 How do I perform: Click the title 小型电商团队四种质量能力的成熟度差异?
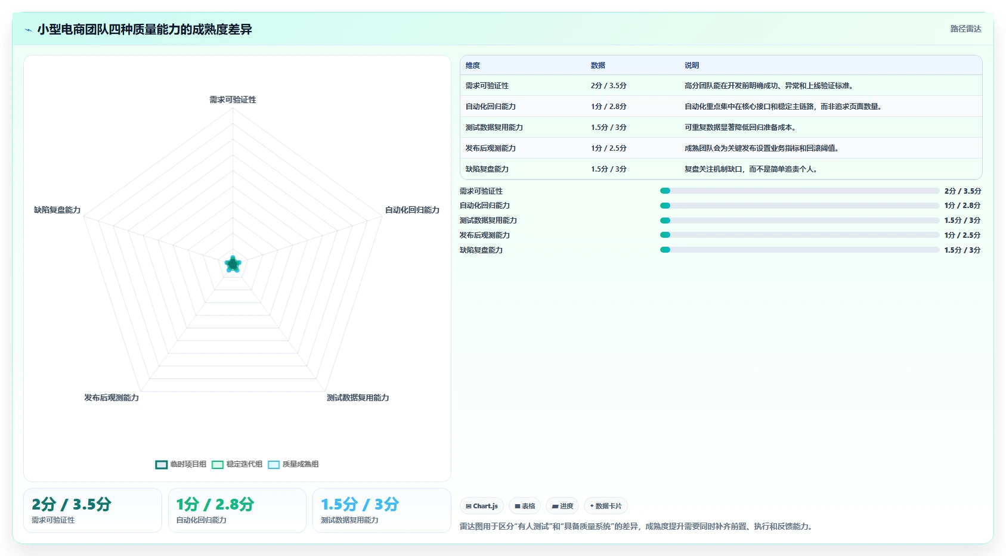(144, 29)
